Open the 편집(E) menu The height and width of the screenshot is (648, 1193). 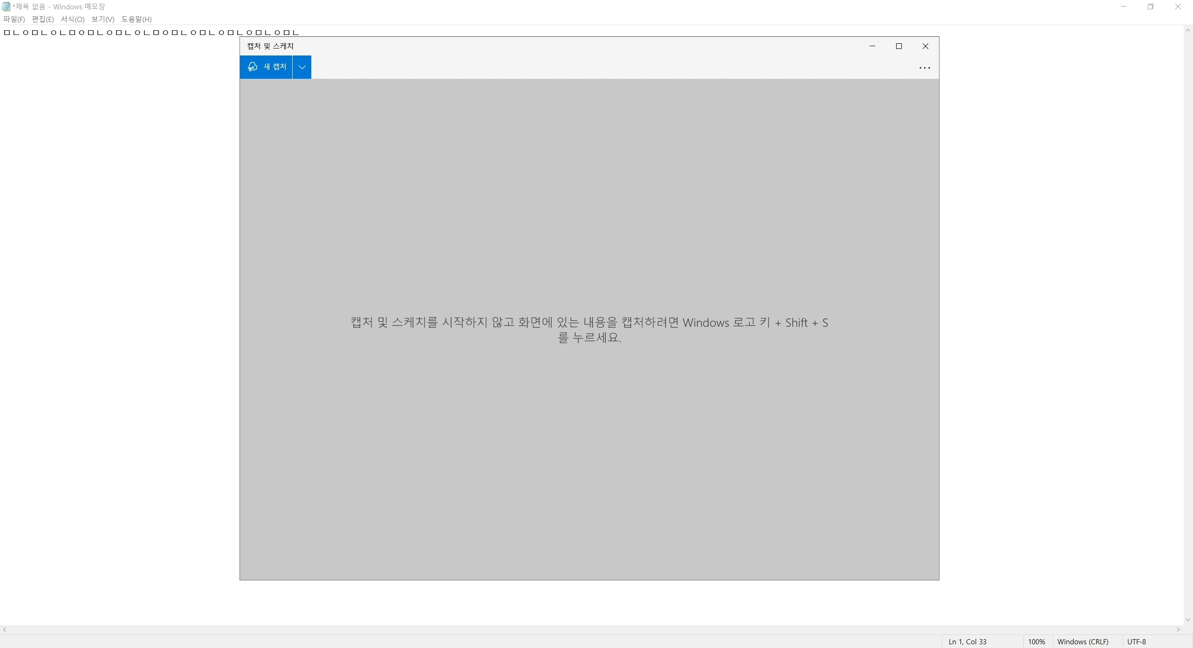[42, 19]
